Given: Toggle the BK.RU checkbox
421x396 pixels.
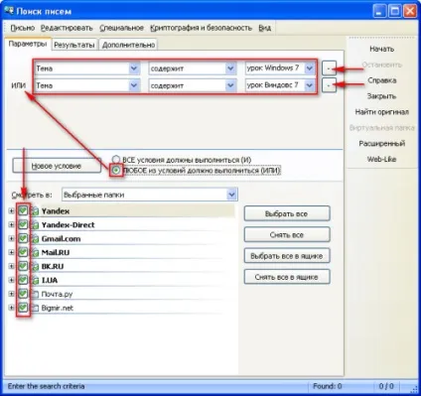Looking at the screenshot, I should 23,266.
